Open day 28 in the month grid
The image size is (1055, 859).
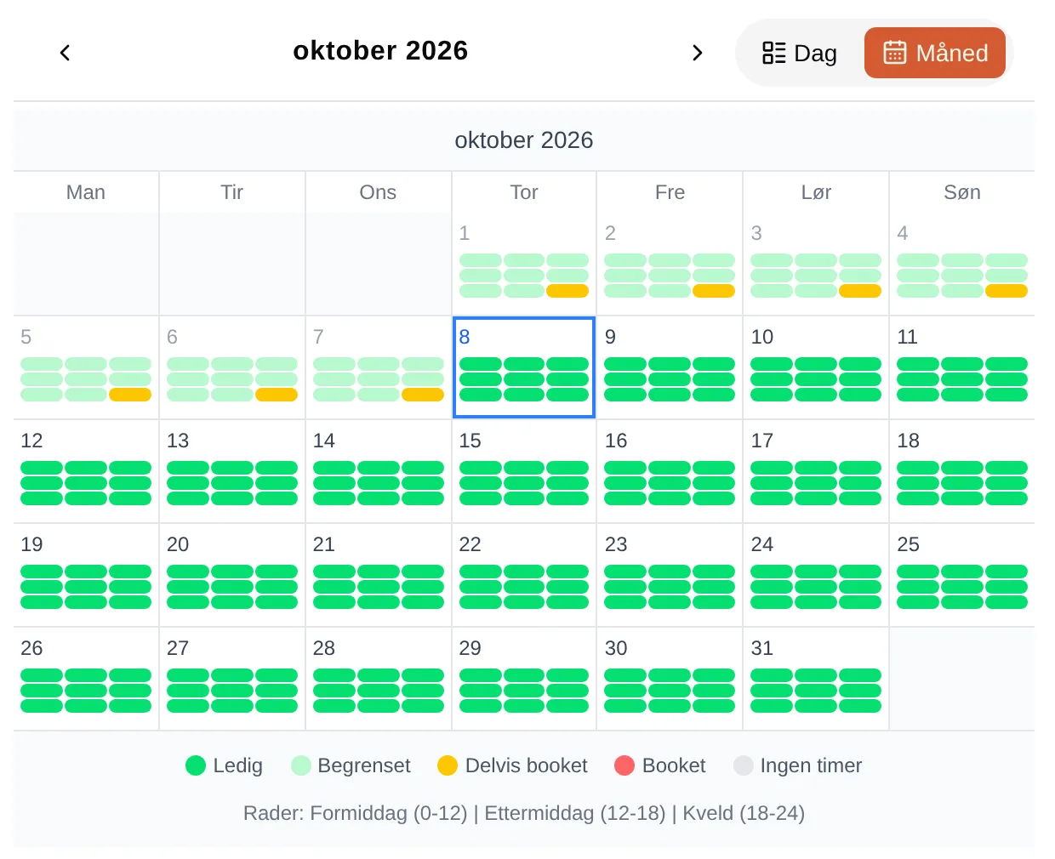click(x=379, y=679)
